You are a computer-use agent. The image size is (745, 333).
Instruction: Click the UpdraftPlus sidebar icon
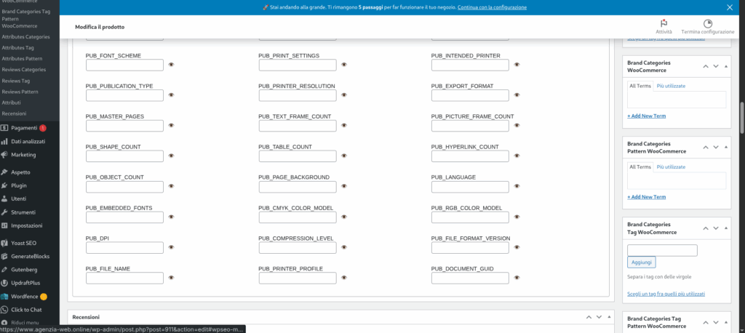click(x=4, y=283)
